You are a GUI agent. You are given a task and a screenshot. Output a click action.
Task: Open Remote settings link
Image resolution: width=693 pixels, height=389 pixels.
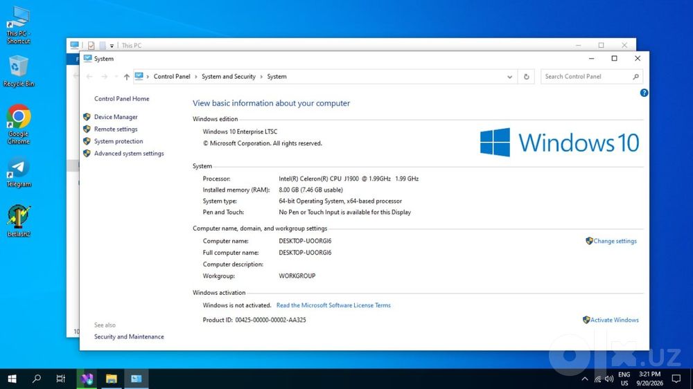(x=116, y=129)
